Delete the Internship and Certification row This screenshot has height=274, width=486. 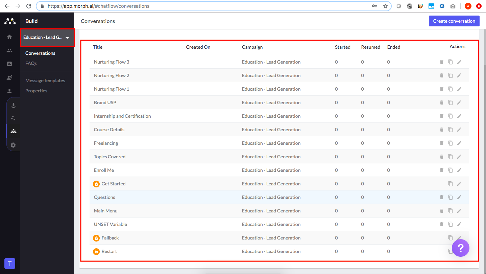[x=441, y=116]
